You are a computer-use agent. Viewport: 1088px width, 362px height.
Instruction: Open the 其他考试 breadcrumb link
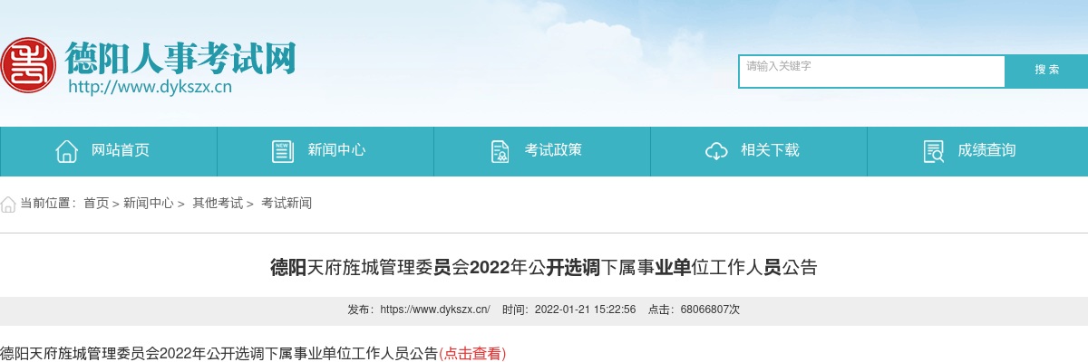218,204
